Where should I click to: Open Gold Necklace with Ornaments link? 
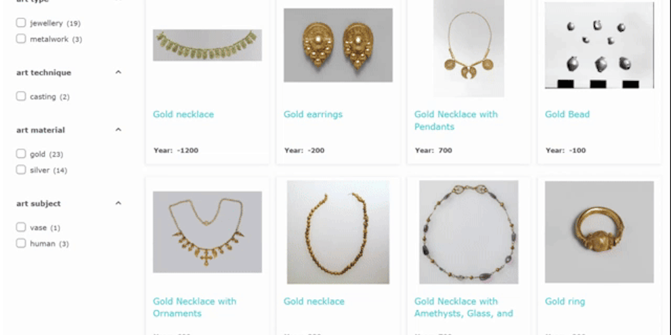(194, 308)
